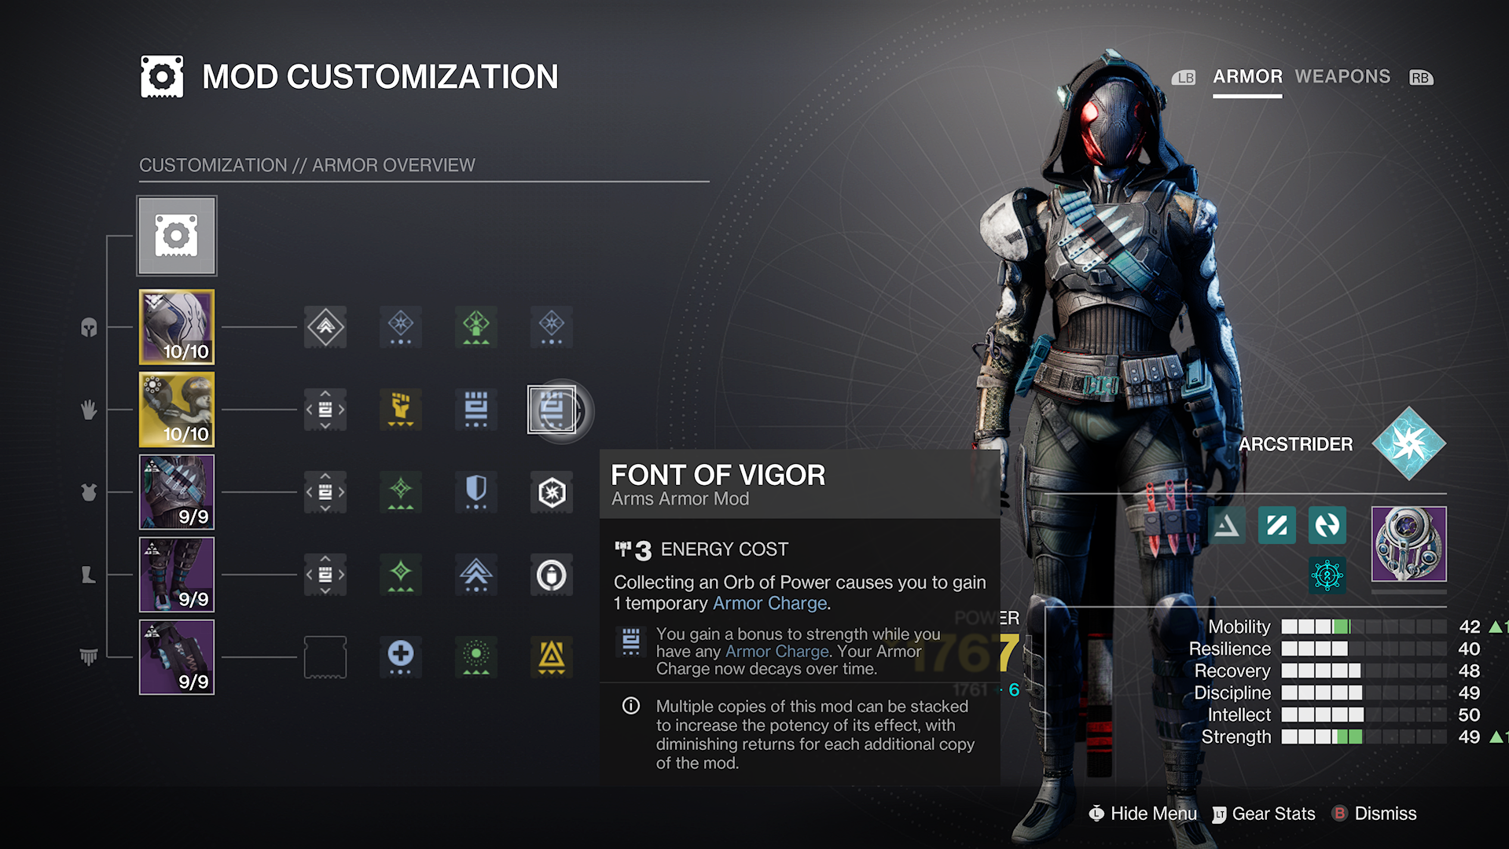Click the mod customization gear icon
1509x849 pixels.
tap(176, 237)
